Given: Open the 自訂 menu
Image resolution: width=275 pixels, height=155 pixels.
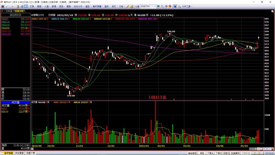Looking at the screenshot, I should point(115,7).
